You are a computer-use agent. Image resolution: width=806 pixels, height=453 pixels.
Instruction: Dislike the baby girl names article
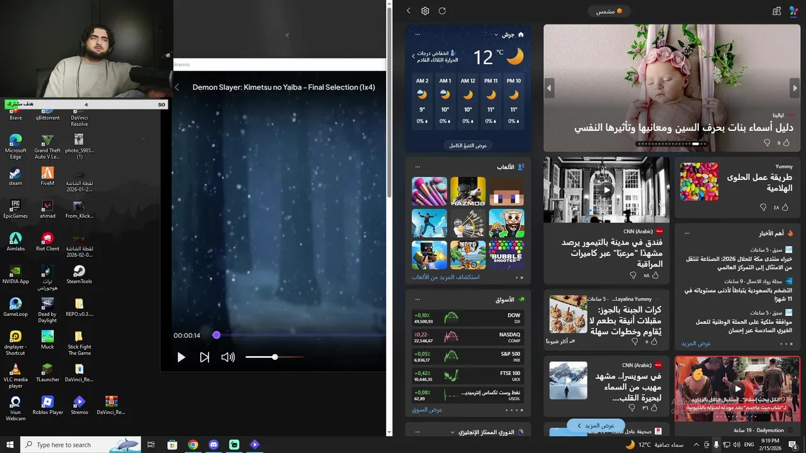(766, 143)
